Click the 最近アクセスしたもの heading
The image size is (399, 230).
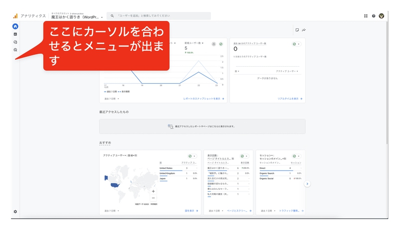point(114,112)
